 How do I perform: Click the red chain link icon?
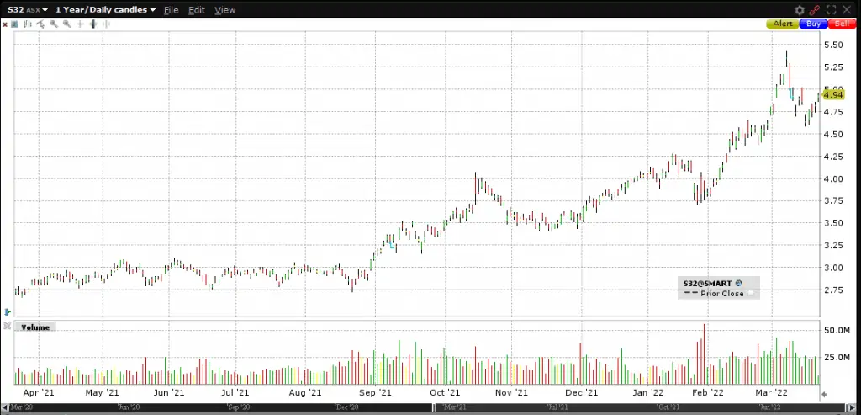click(815, 9)
